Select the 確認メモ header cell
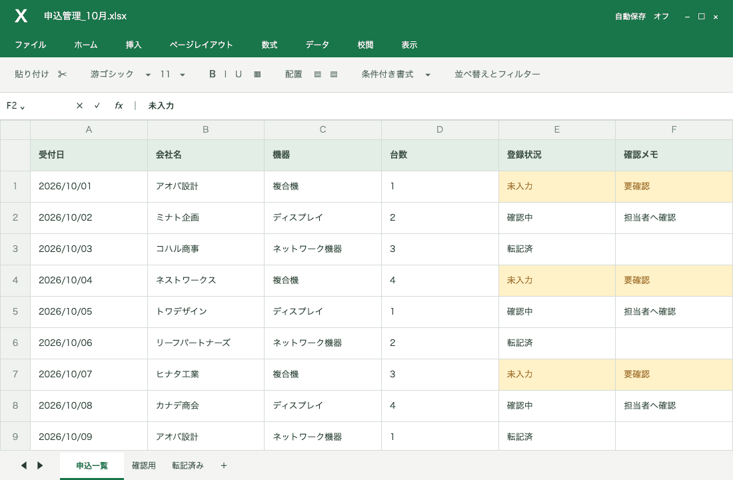 coord(674,155)
